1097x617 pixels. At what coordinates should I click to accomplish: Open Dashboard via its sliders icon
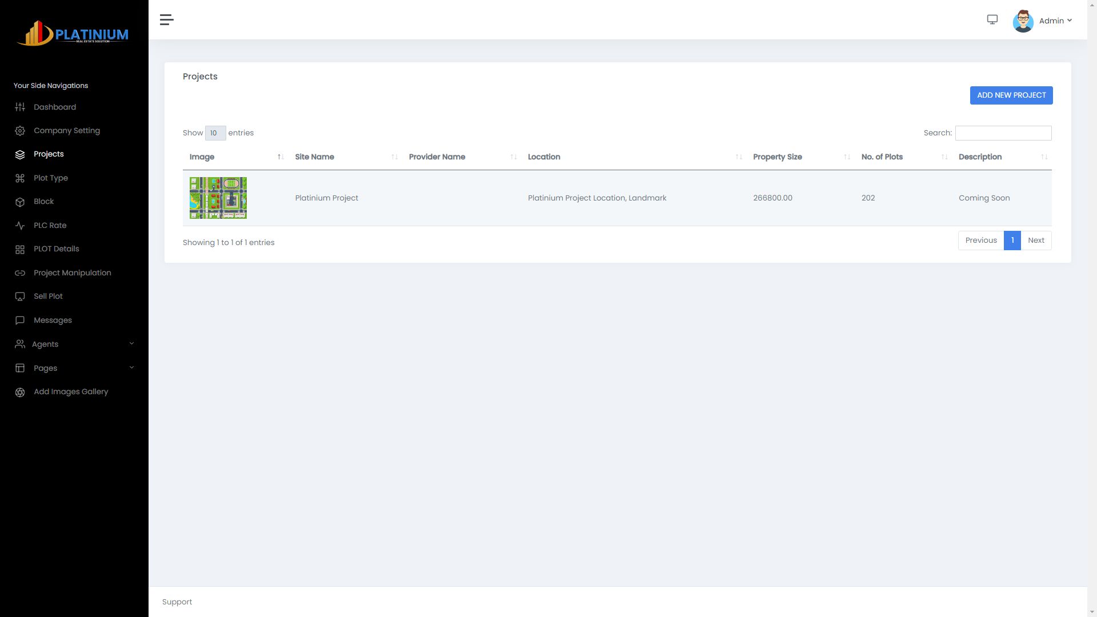pos(20,107)
